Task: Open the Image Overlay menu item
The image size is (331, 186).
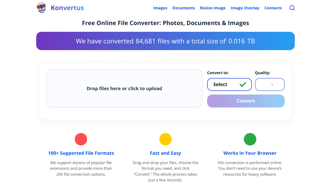Action: (x=245, y=8)
